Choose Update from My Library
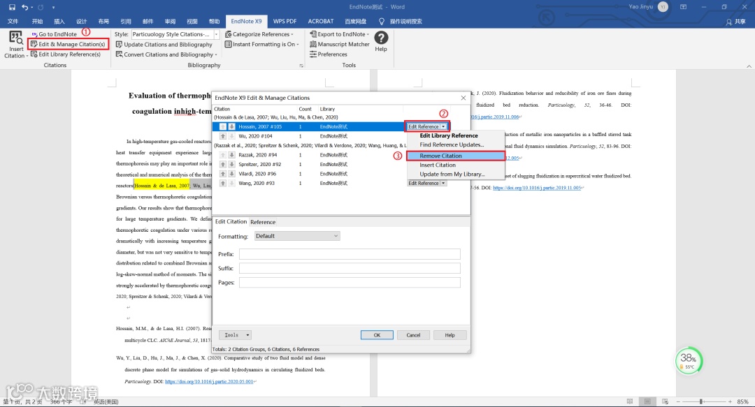 tap(452, 174)
